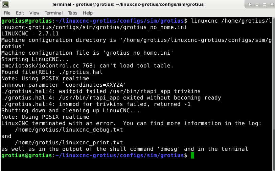Click the terminal vertical scrollbar
The height and width of the screenshot is (171, 275).
(274, 94)
